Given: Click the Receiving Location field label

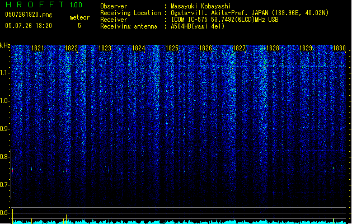Looking at the screenshot, I should [x=130, y=13].
